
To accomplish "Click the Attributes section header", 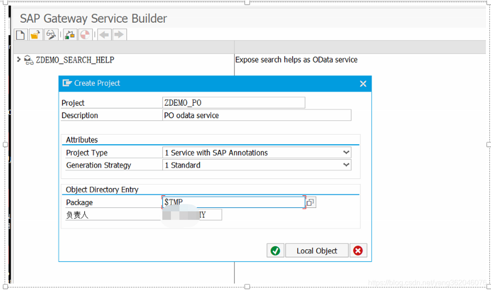I will pyautogui.click(x=82, y=140).
